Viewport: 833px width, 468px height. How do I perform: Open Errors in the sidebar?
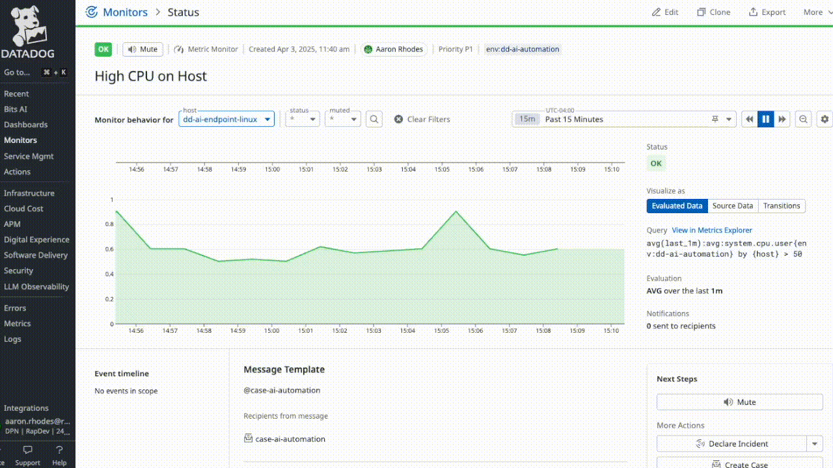tap(15, 308)
